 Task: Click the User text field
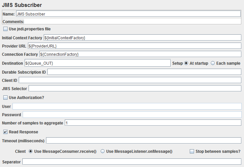(x=127, y=106)
